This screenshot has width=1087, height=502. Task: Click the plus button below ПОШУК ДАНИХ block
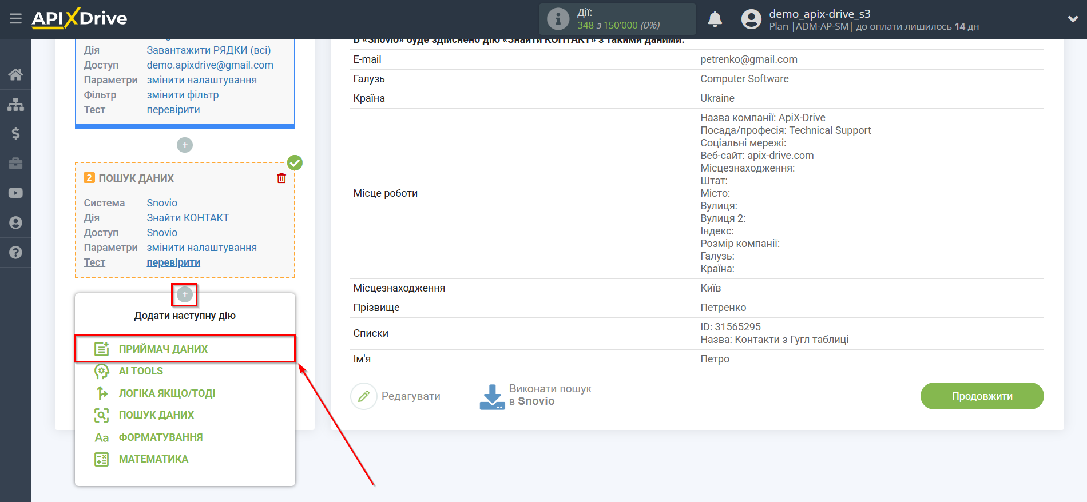point(185,294)
